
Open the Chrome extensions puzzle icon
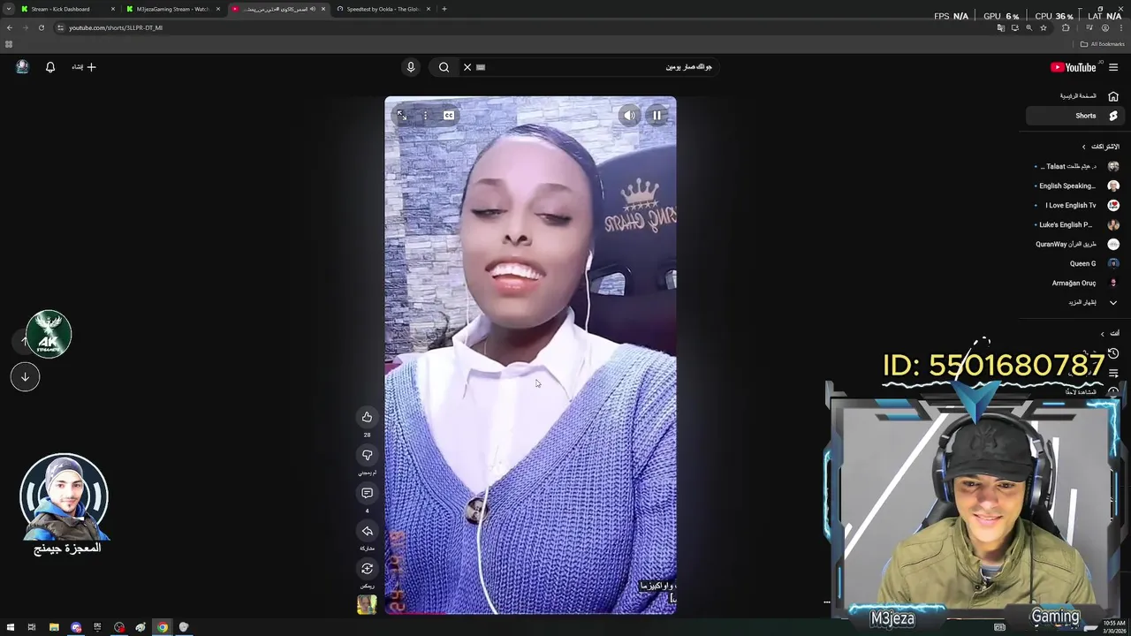click(1066, 27)
